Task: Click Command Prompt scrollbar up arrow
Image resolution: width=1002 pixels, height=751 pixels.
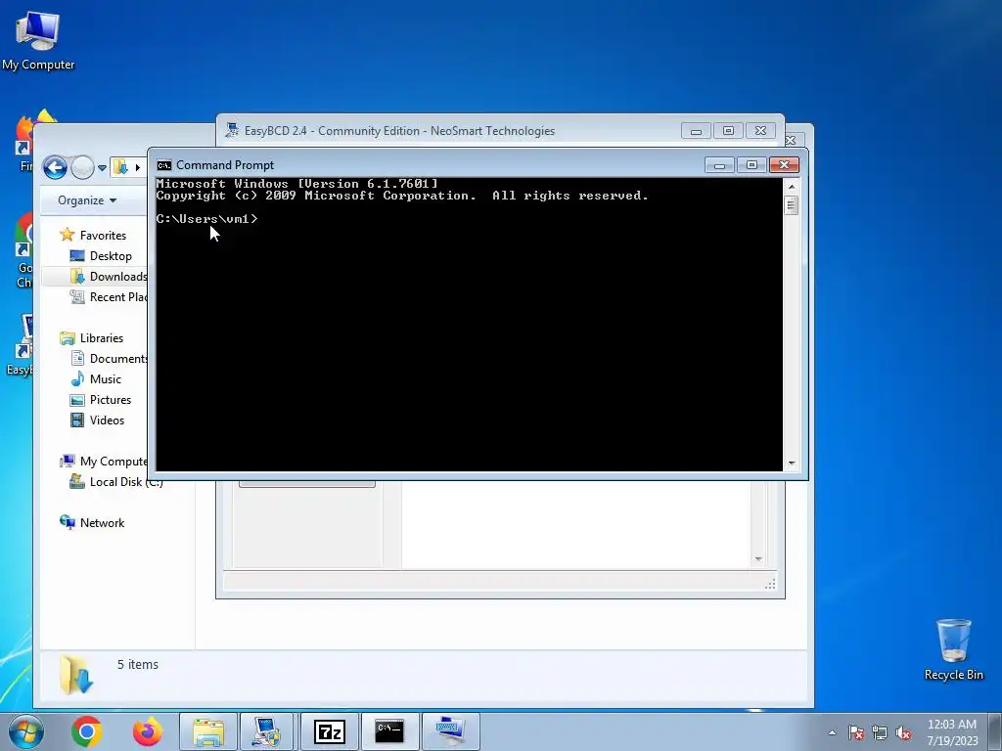Action: point(791,187)
